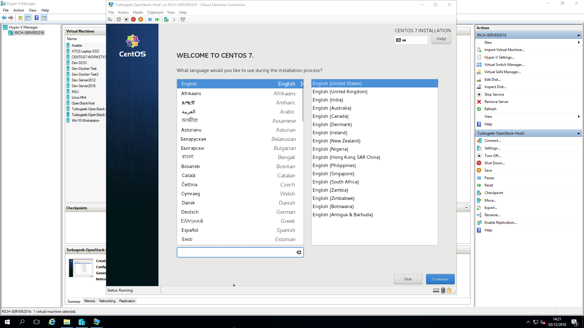Select English (United Kingdom) locale

[x=374, y=92]
